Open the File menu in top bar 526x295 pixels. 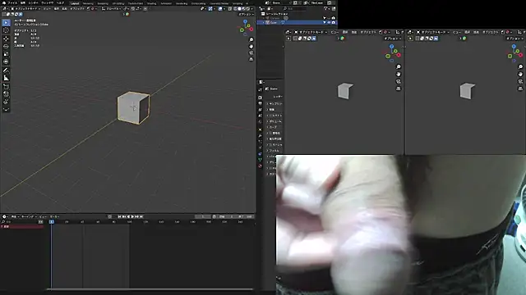pos(12,3)
